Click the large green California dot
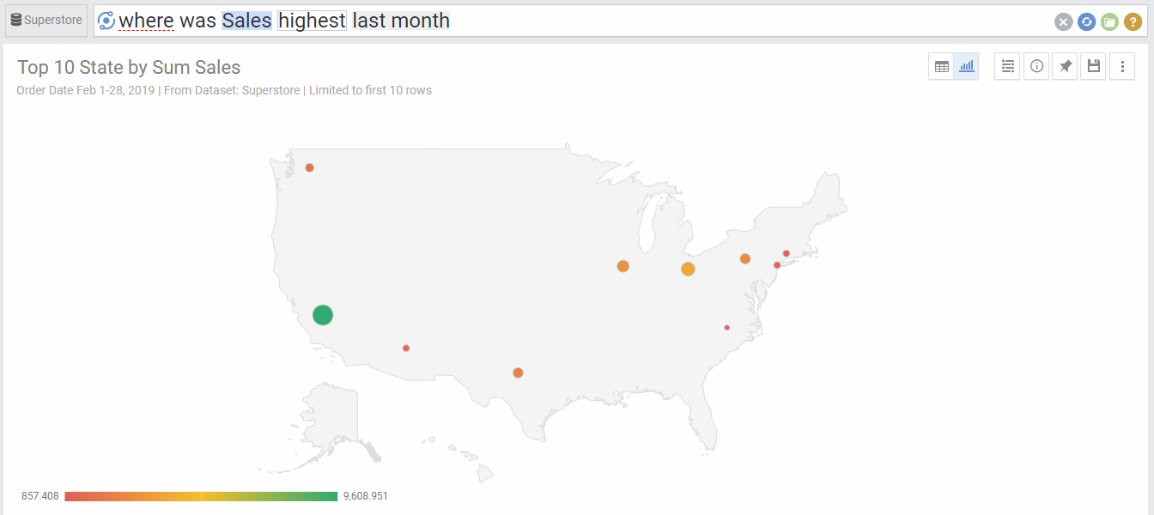The image size is (1154, 515). 322,315
